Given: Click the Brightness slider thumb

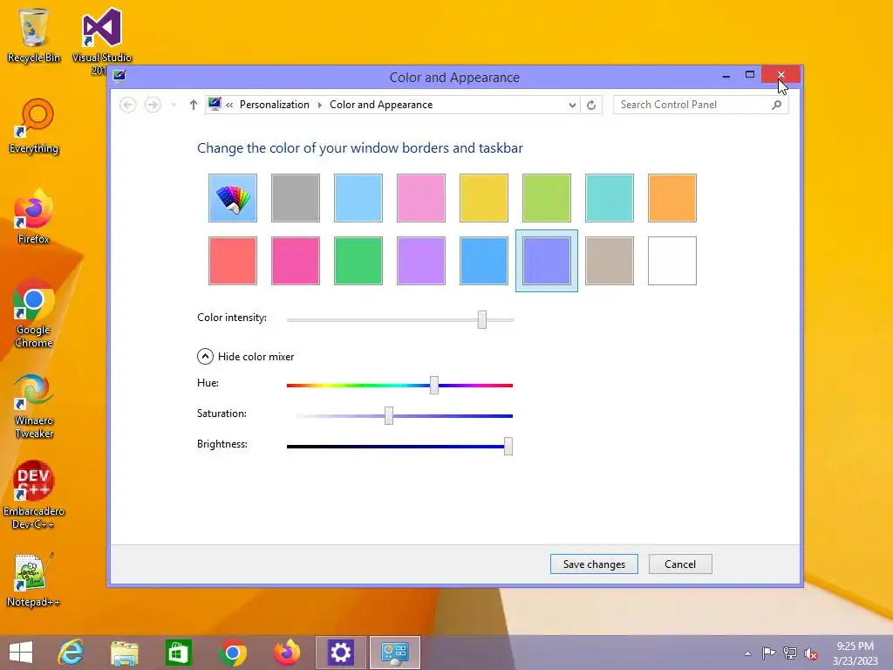Looking at the screenshot, I should (x=508, y=446).
